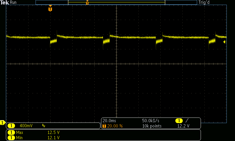Click the 50.0kS/s sample rate readout
The image size is (235, 141).
pyautogui.click(x=151, y=121)
